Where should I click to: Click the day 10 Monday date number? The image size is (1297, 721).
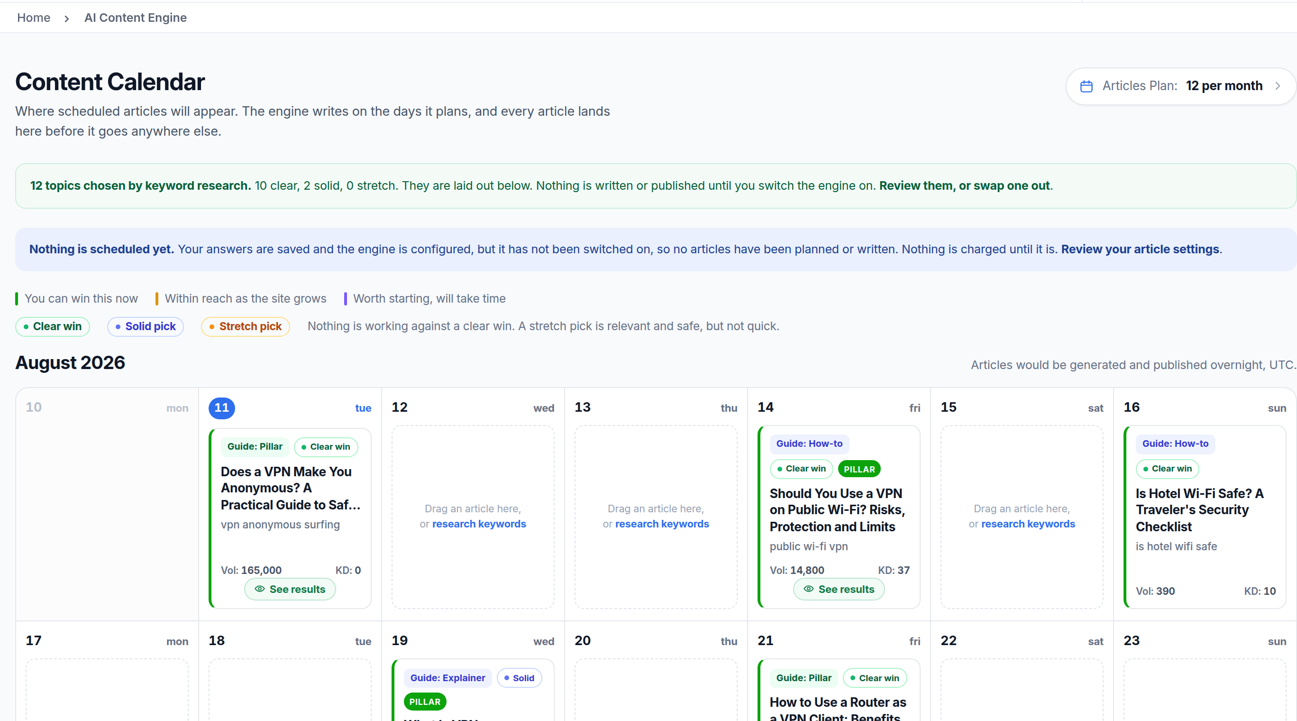tap(34, 407)
